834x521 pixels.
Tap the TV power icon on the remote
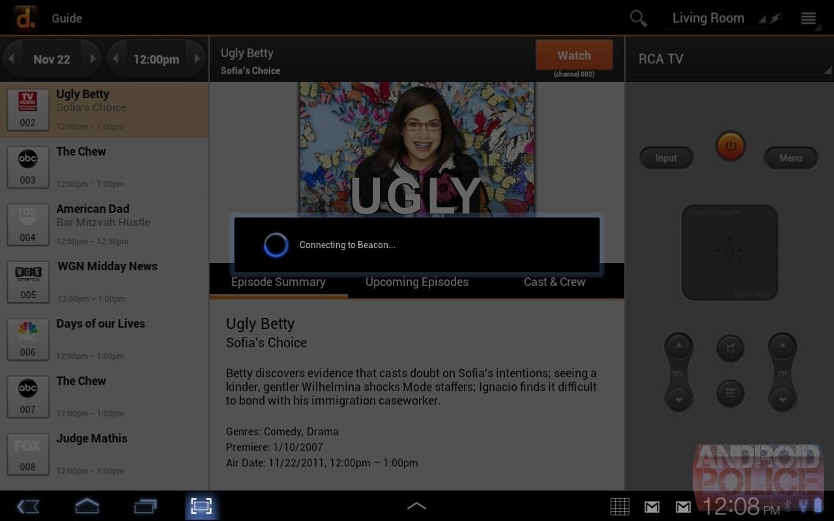coord(730,146)
